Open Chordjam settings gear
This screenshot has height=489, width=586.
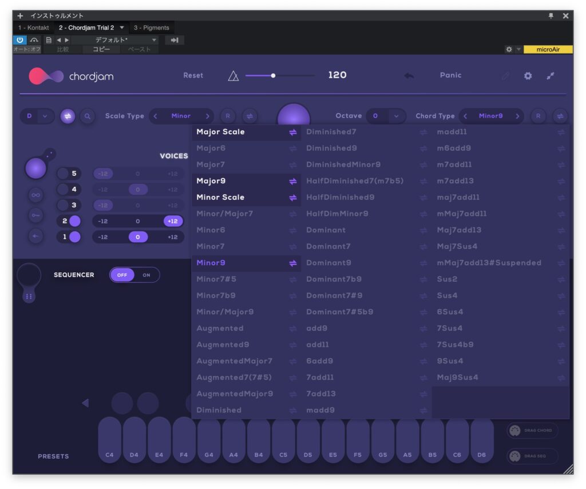click(x=528, y=75)
